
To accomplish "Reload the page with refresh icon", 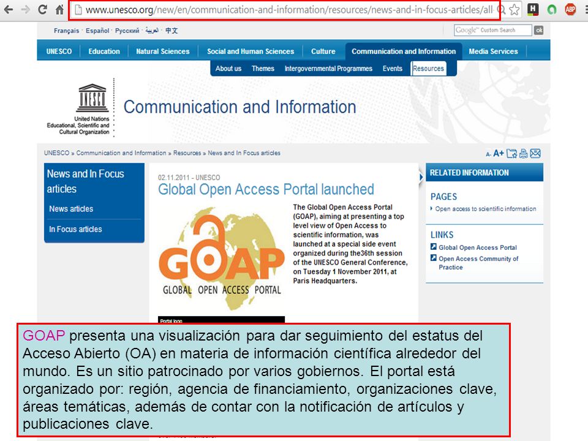I will (x=42, y=9).
